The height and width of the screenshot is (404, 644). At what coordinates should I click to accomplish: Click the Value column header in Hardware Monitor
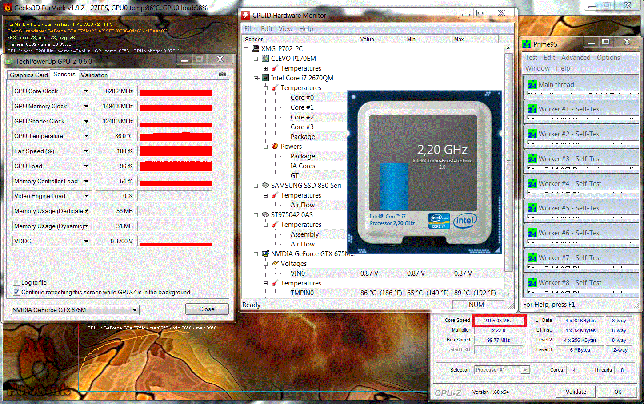(x=380, y=39)
